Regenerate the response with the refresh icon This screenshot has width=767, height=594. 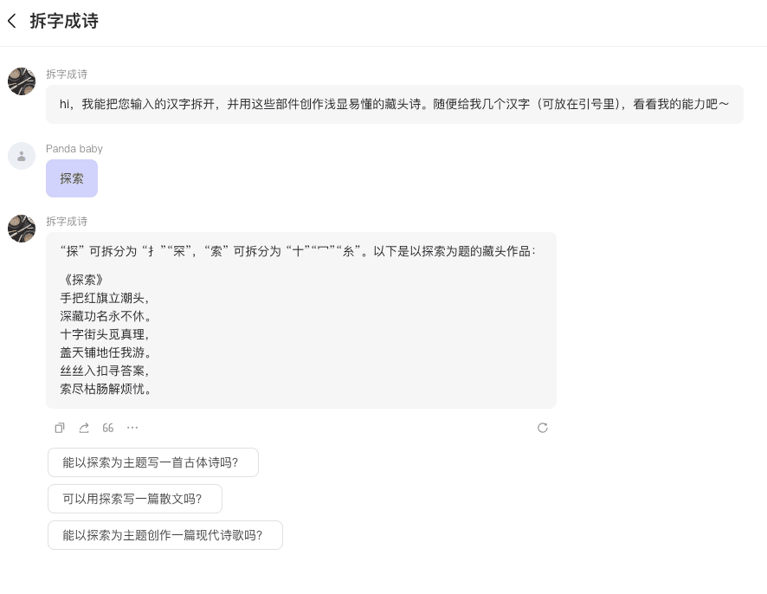[543, 428]
